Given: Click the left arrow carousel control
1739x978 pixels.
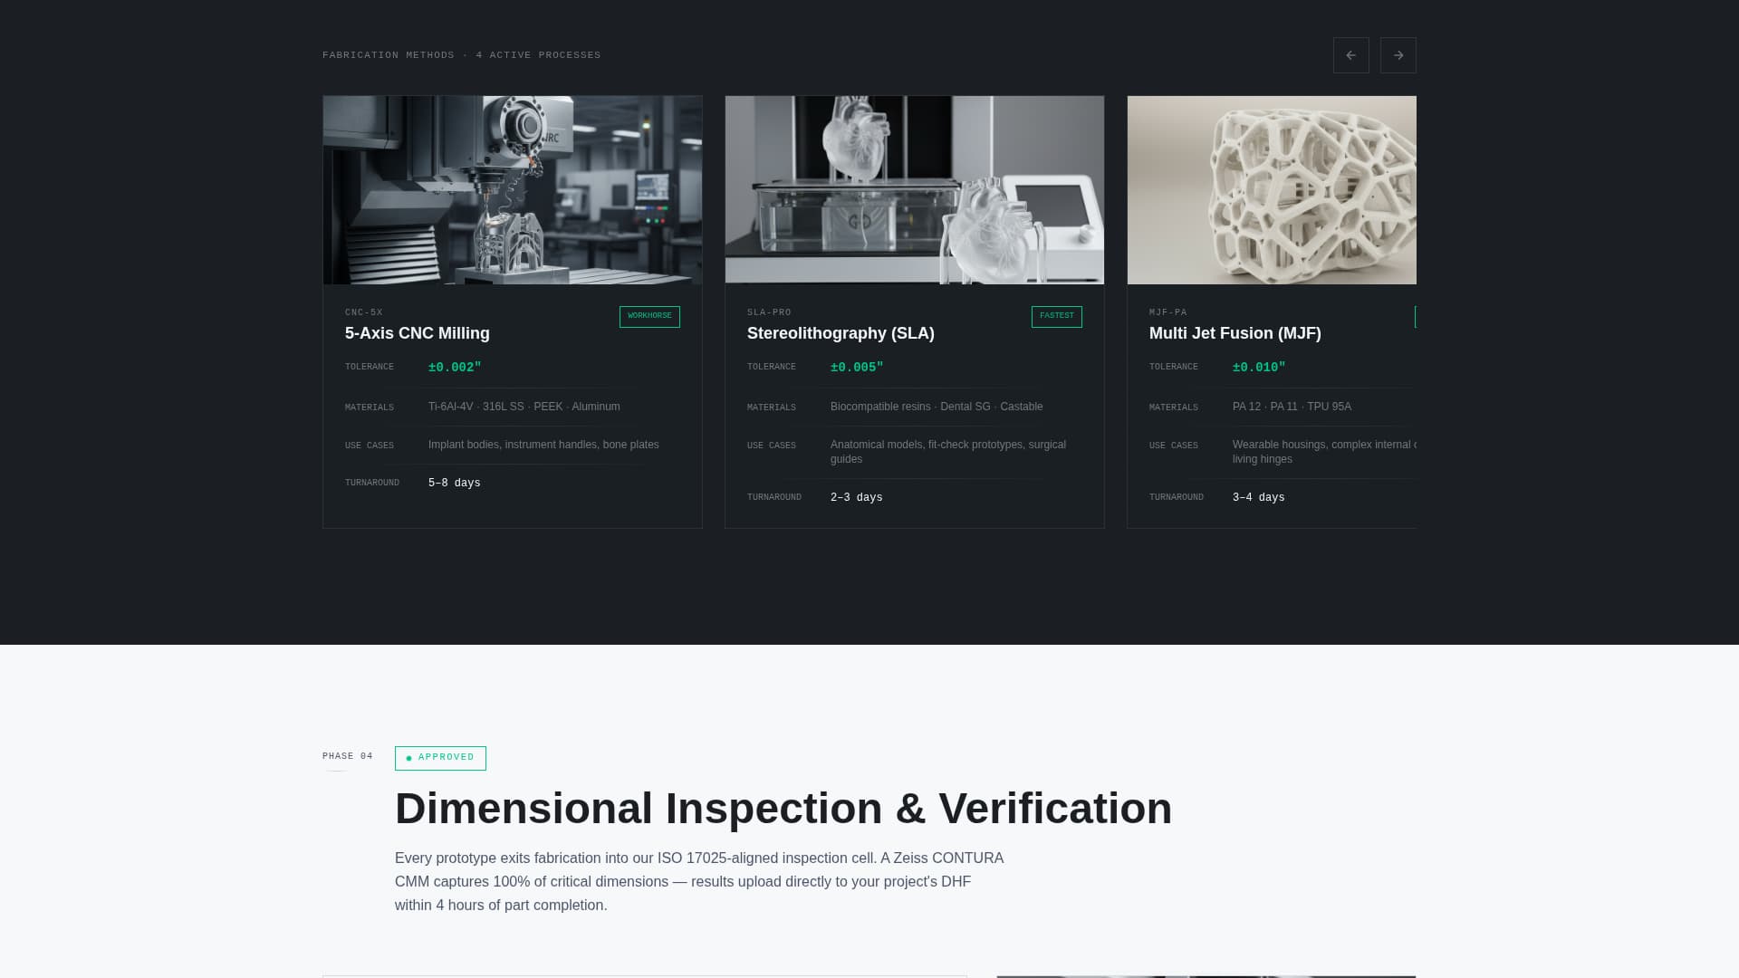Looking at the screenshot, I should (1350, 55).
